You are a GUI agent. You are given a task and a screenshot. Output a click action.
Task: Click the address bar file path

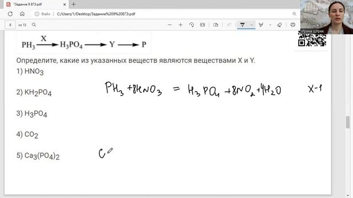point(96,14)
